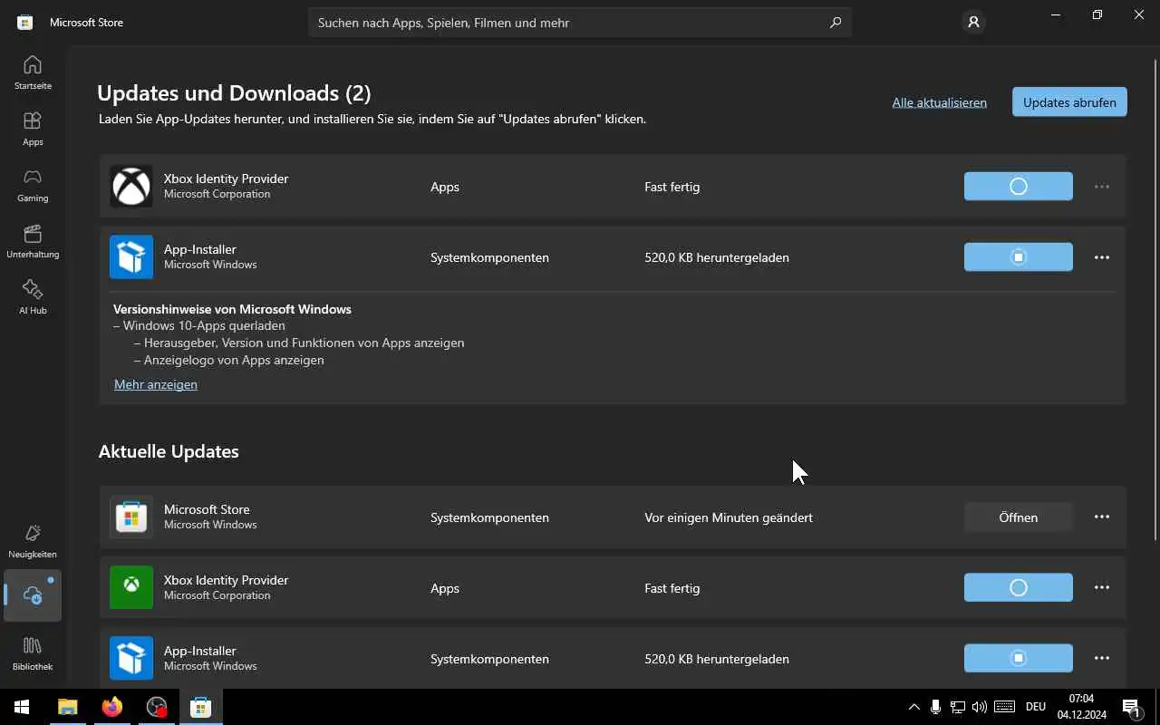Launch Firefox from the taskbar
The image size is (1160, 725).
[112, 707]
